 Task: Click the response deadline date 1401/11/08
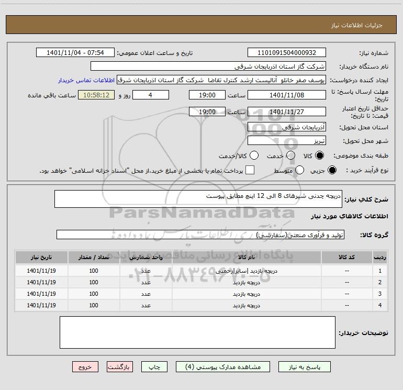click(287, 95)
